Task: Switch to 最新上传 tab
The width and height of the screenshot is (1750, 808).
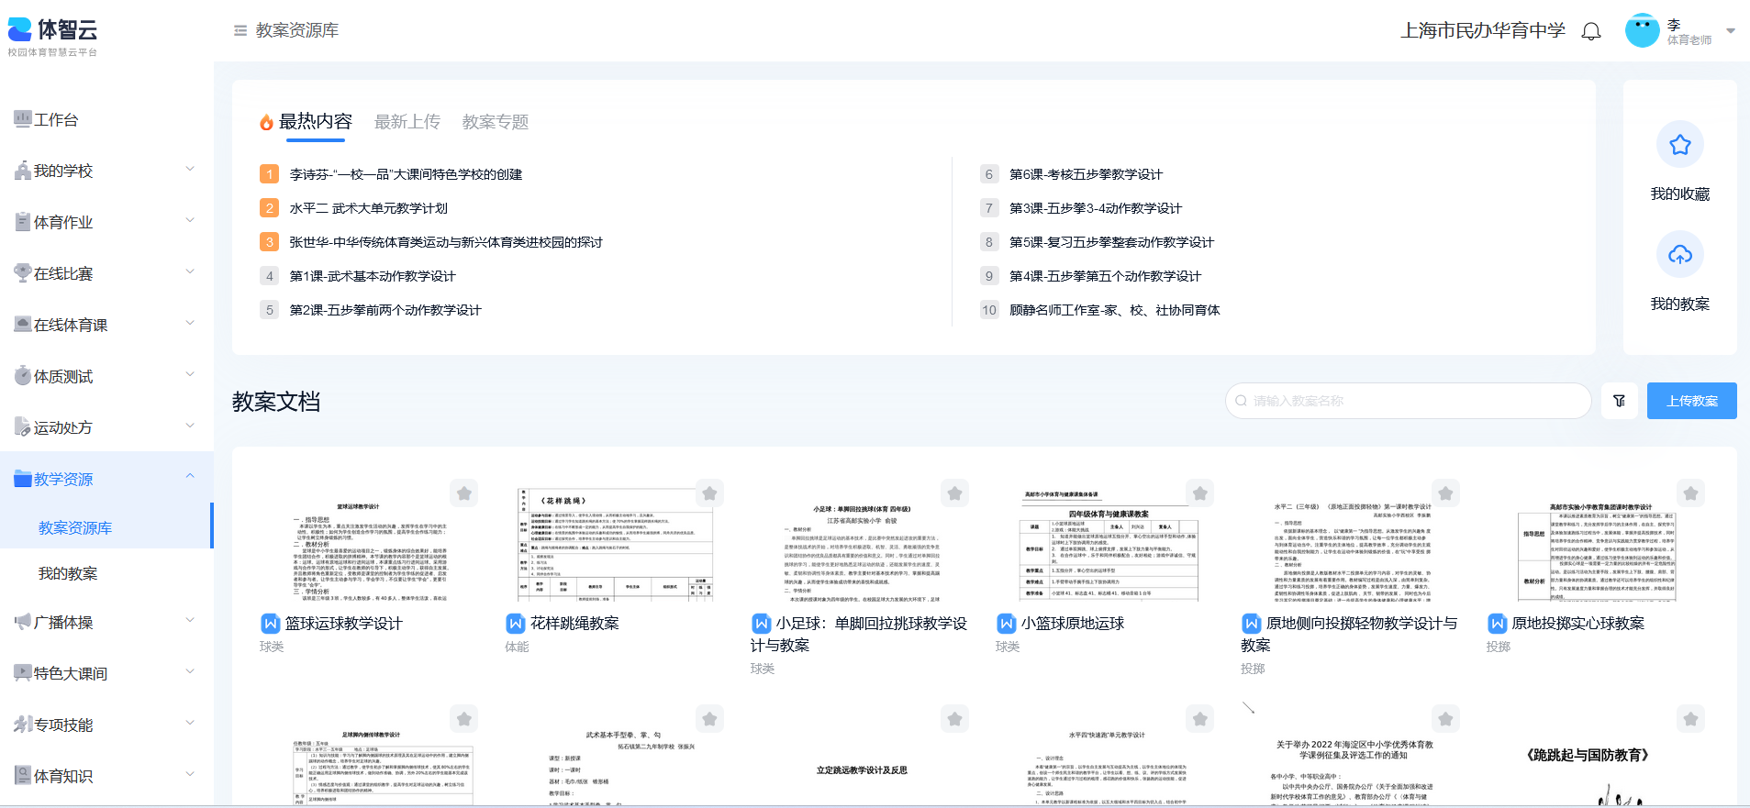Action: [x=407, y=122]
